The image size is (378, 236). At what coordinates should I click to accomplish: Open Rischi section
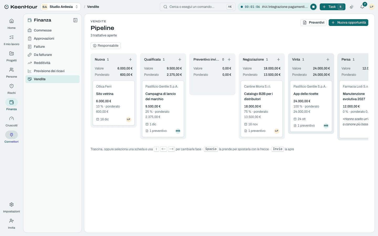12,89
